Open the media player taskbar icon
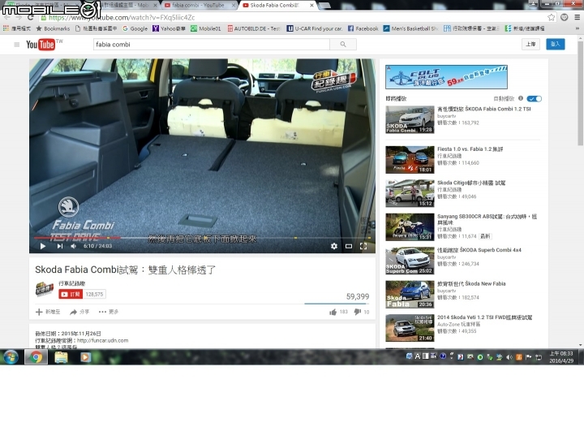 85,357
